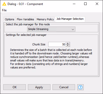
Task: Increase Chunk Size with the up arrow
Action: (x=68, y=43)
